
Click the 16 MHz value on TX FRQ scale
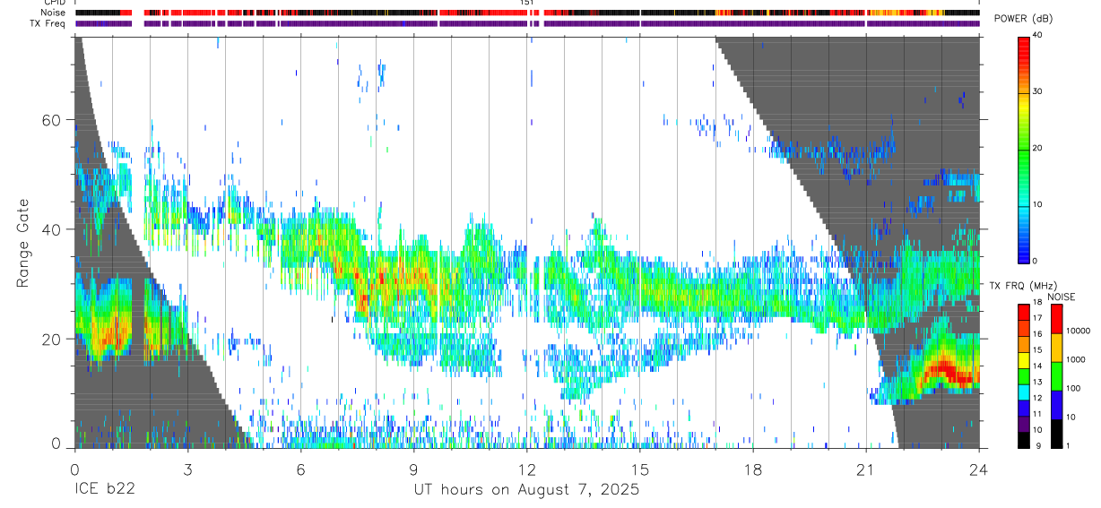1038,335
